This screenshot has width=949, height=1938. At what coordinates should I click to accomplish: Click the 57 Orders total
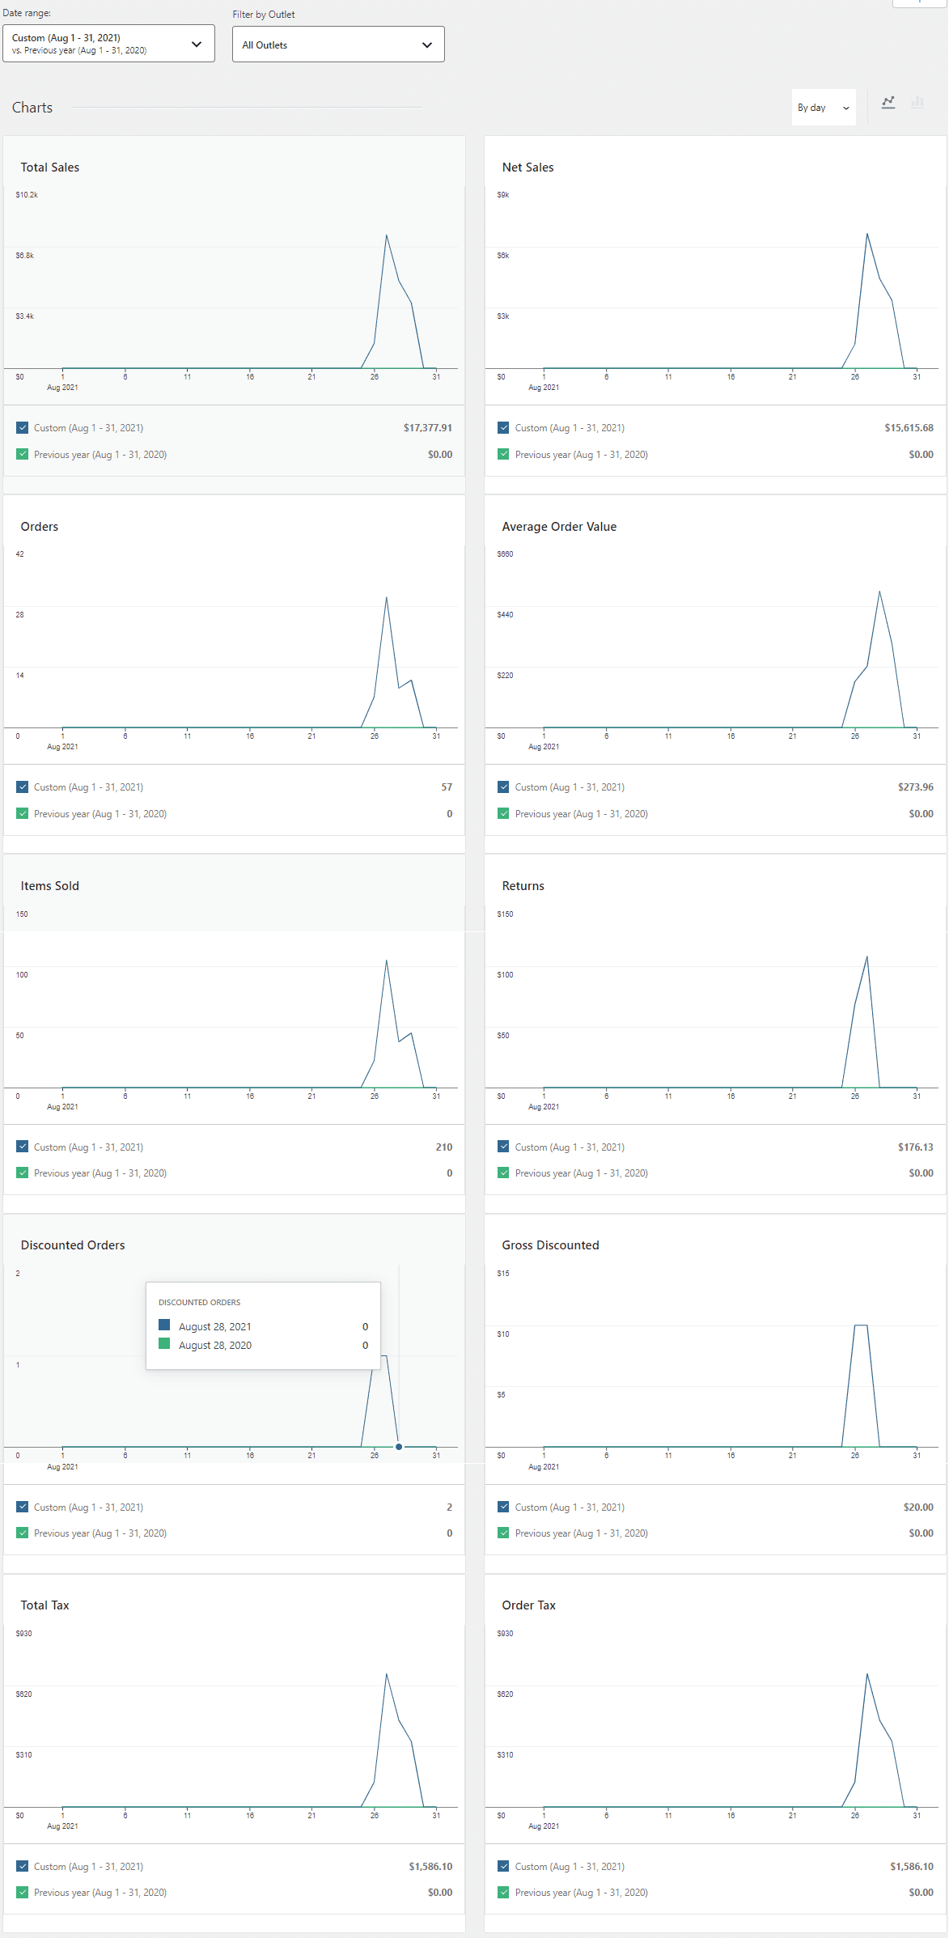447,787
